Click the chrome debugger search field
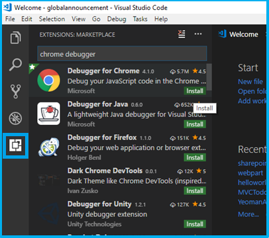 [122, 54]
